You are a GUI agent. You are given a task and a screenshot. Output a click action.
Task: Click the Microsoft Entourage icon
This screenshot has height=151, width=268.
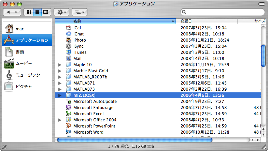pos(69,107)
